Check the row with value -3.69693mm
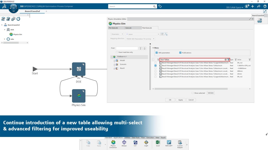This screenshot has width=268, height=150. point(155,68)
